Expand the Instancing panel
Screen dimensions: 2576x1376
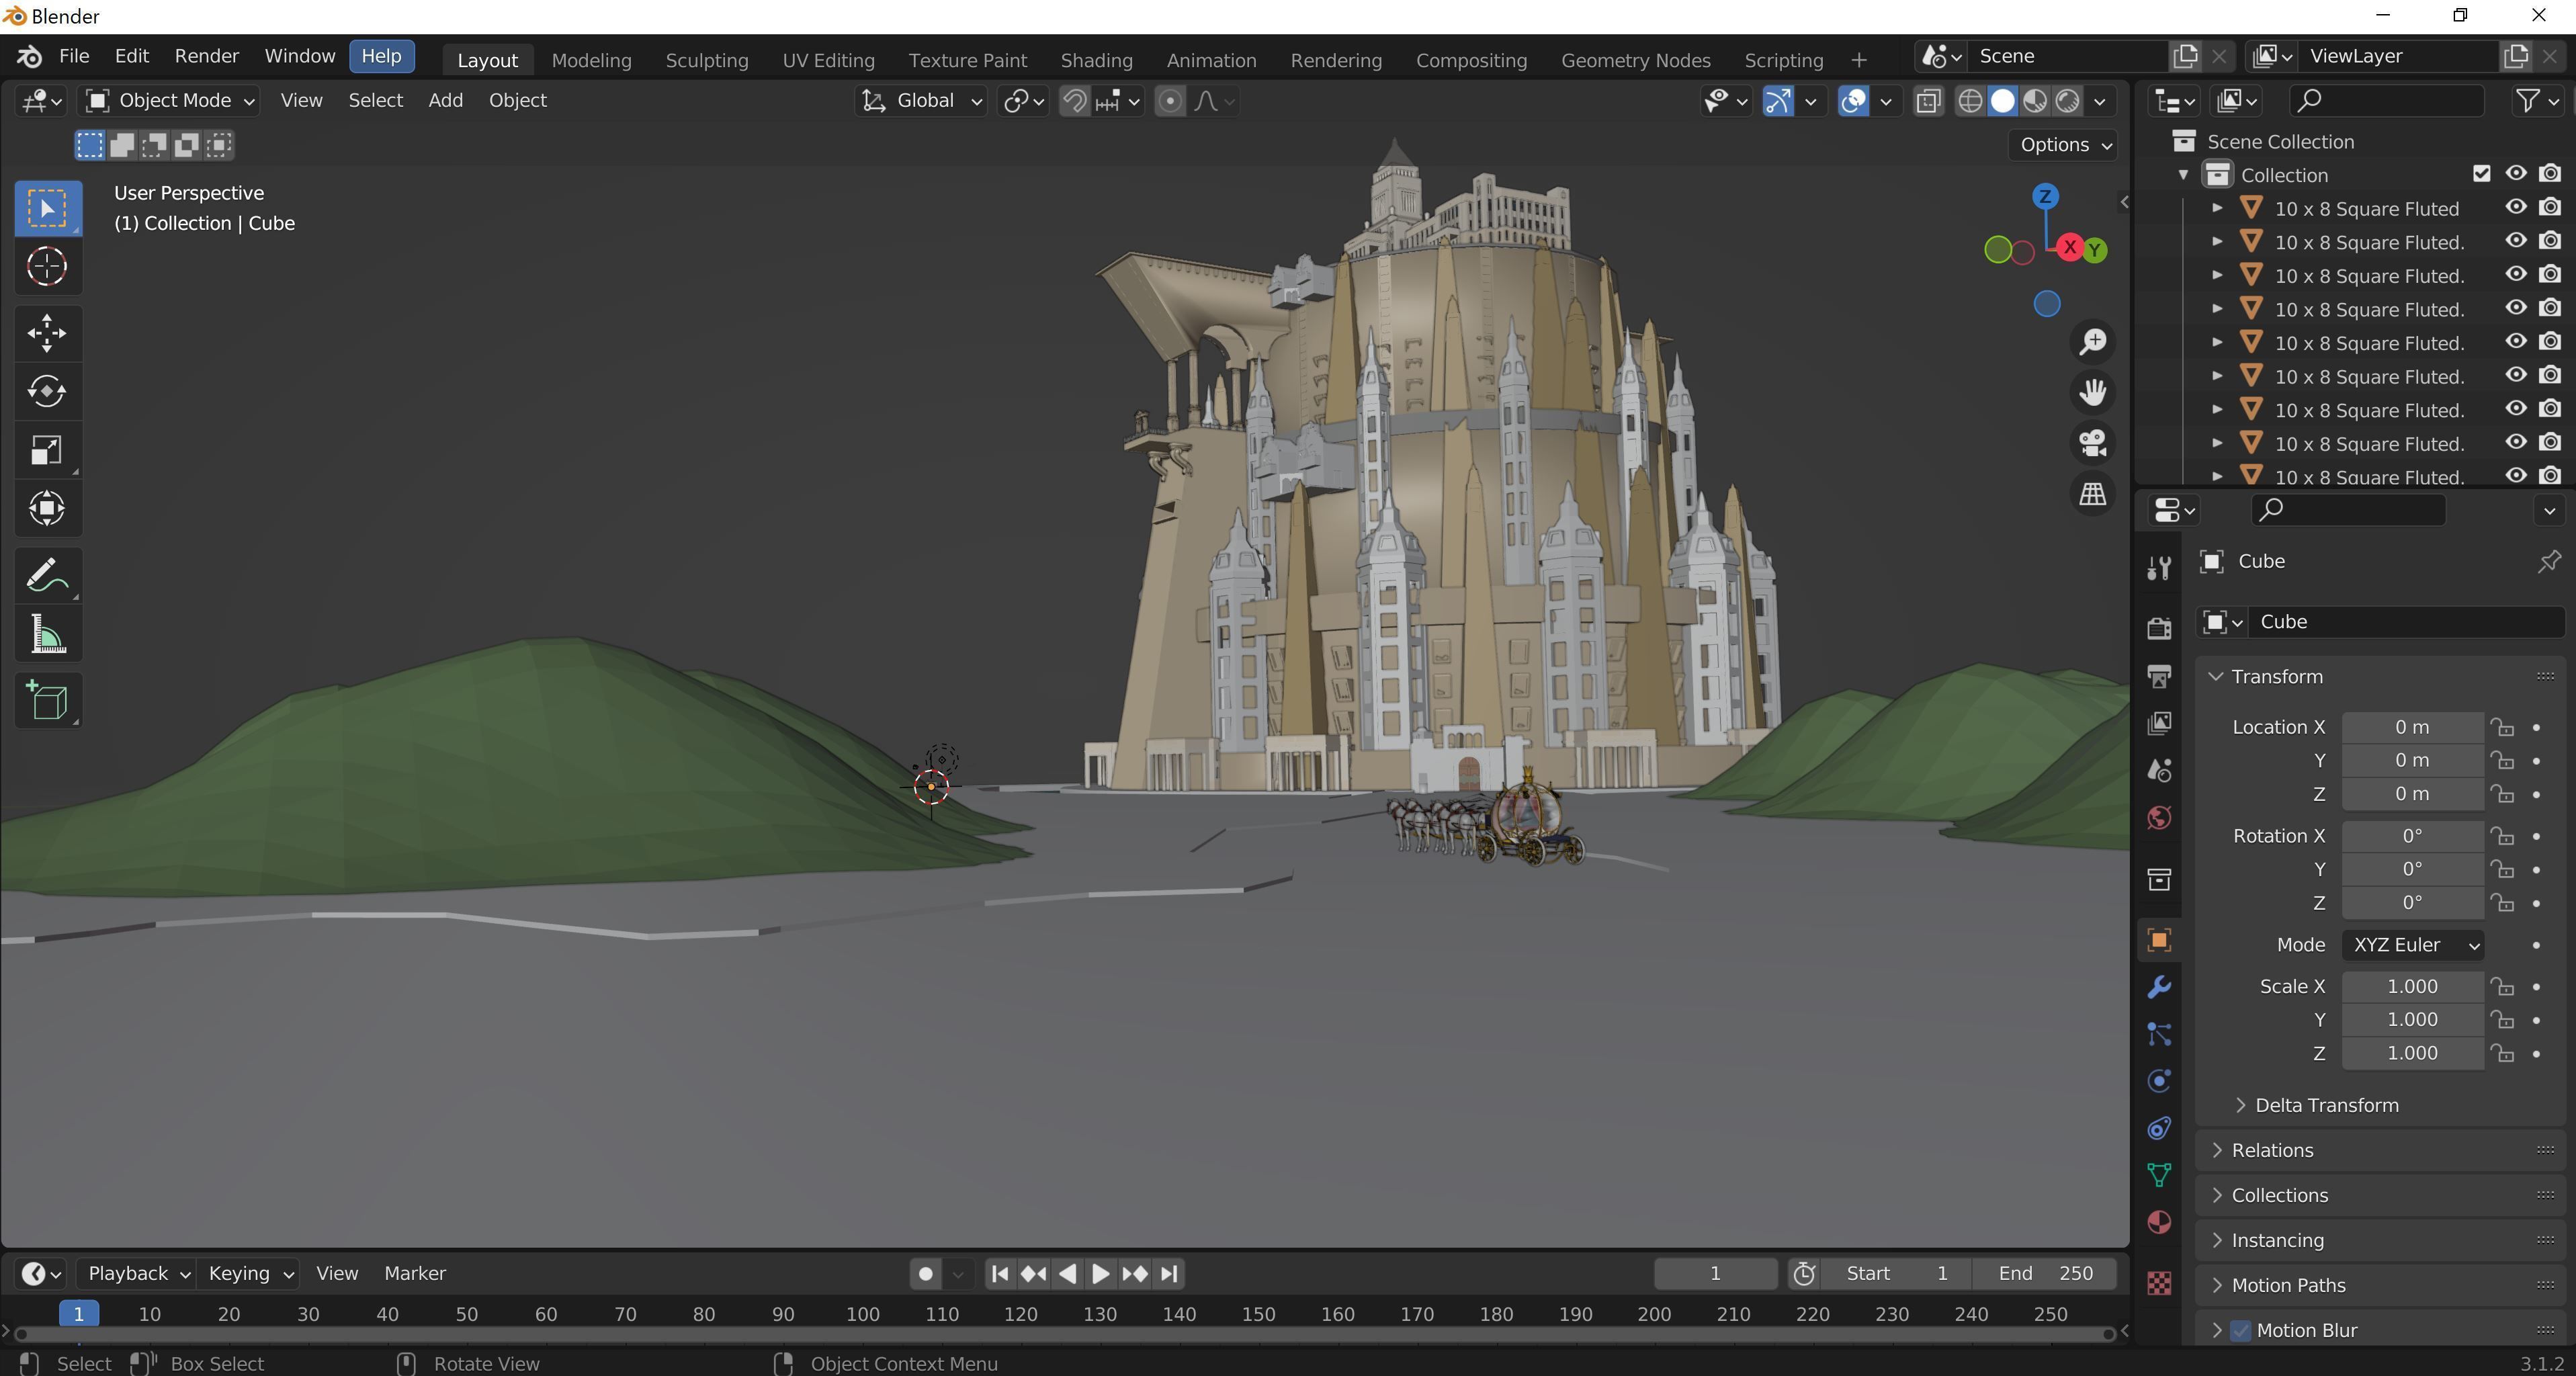click(2277, 1240)
